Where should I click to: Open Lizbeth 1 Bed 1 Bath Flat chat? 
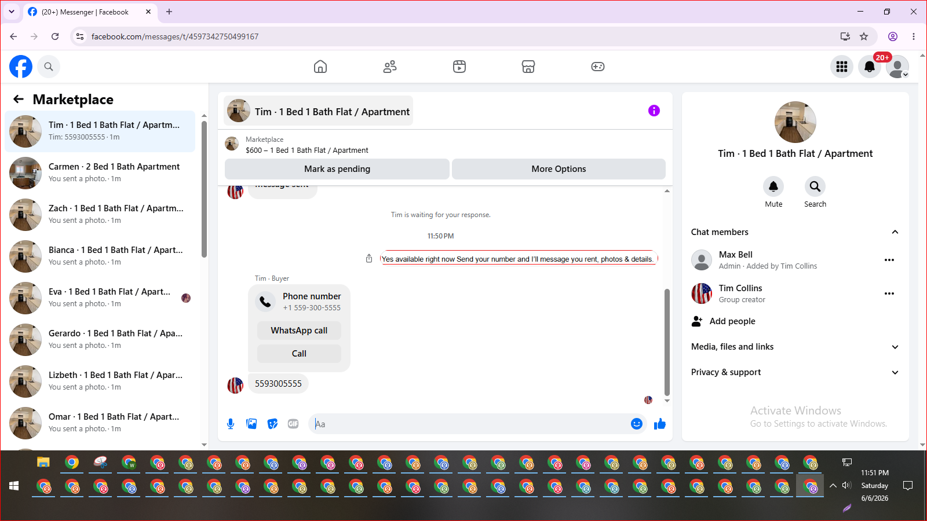(100, 381)
